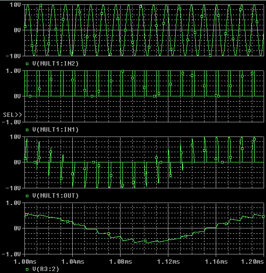Viewport: 266px width, 273px height.
Task: Select the V(MULT1:OUT) trace label
Action: (x=56, y=196)
